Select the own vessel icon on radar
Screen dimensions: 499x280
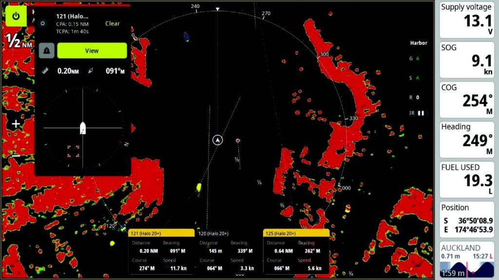(x=217, y=140)
